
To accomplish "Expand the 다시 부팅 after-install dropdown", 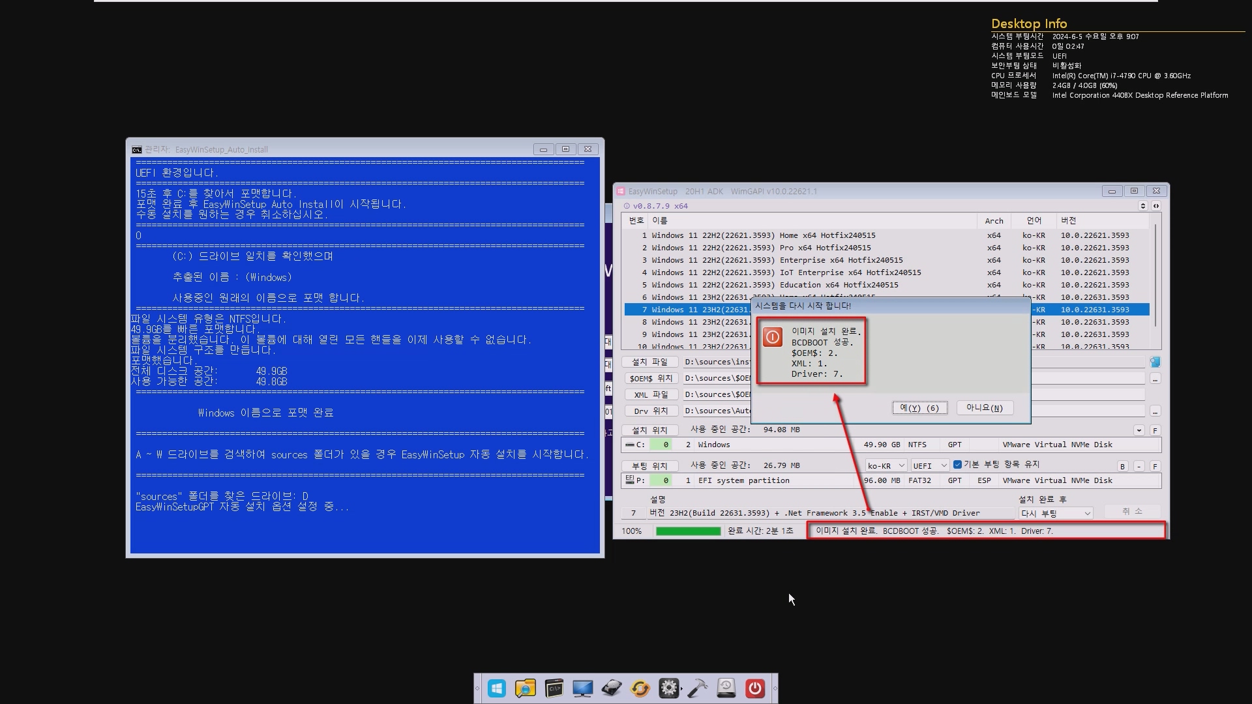I will pos(1055,514).
